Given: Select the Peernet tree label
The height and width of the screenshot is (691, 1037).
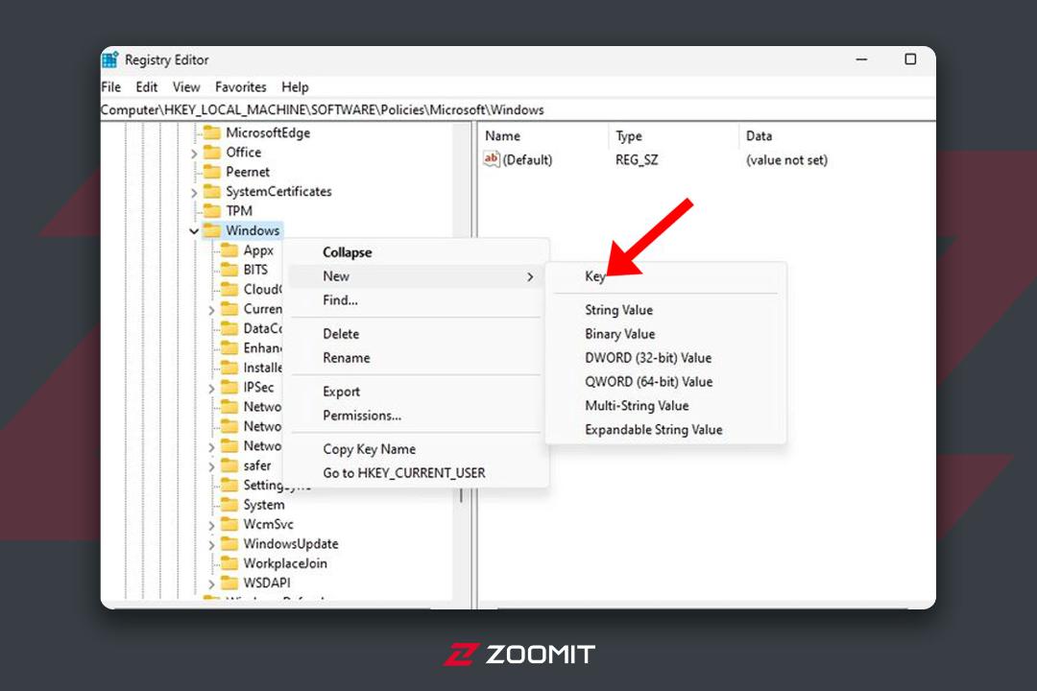Looking at the screenshot, I should [x=248, y=172].
